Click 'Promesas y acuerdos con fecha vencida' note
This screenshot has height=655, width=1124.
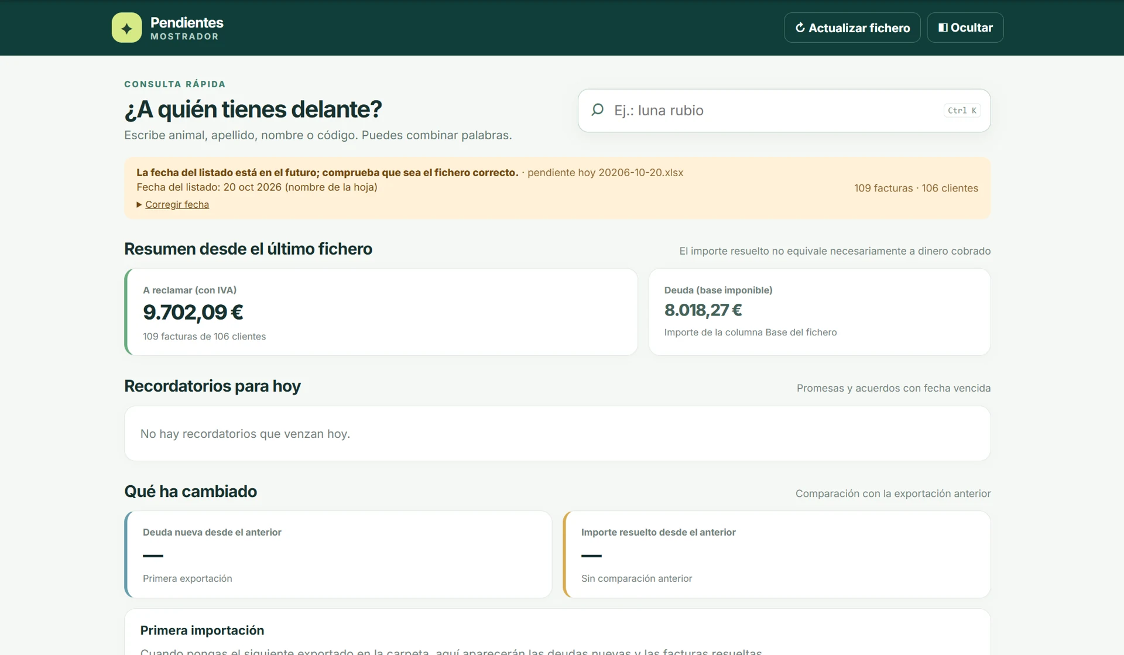tap(893, 388)
